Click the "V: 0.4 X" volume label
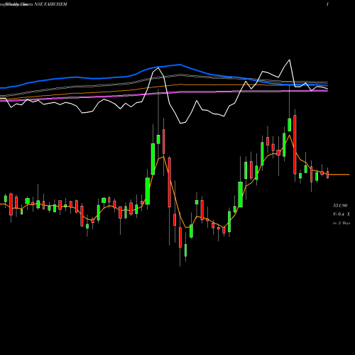Image resolution: width=355 pixels, height=355 pixels. (342, 214)
